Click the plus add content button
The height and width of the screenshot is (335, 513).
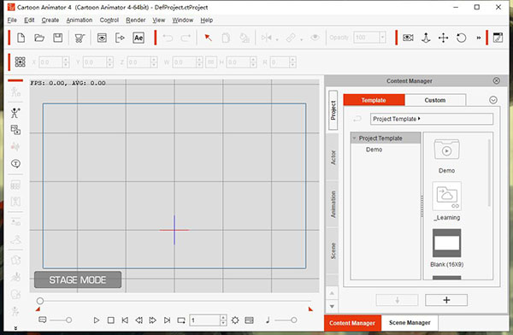point(446,300)
